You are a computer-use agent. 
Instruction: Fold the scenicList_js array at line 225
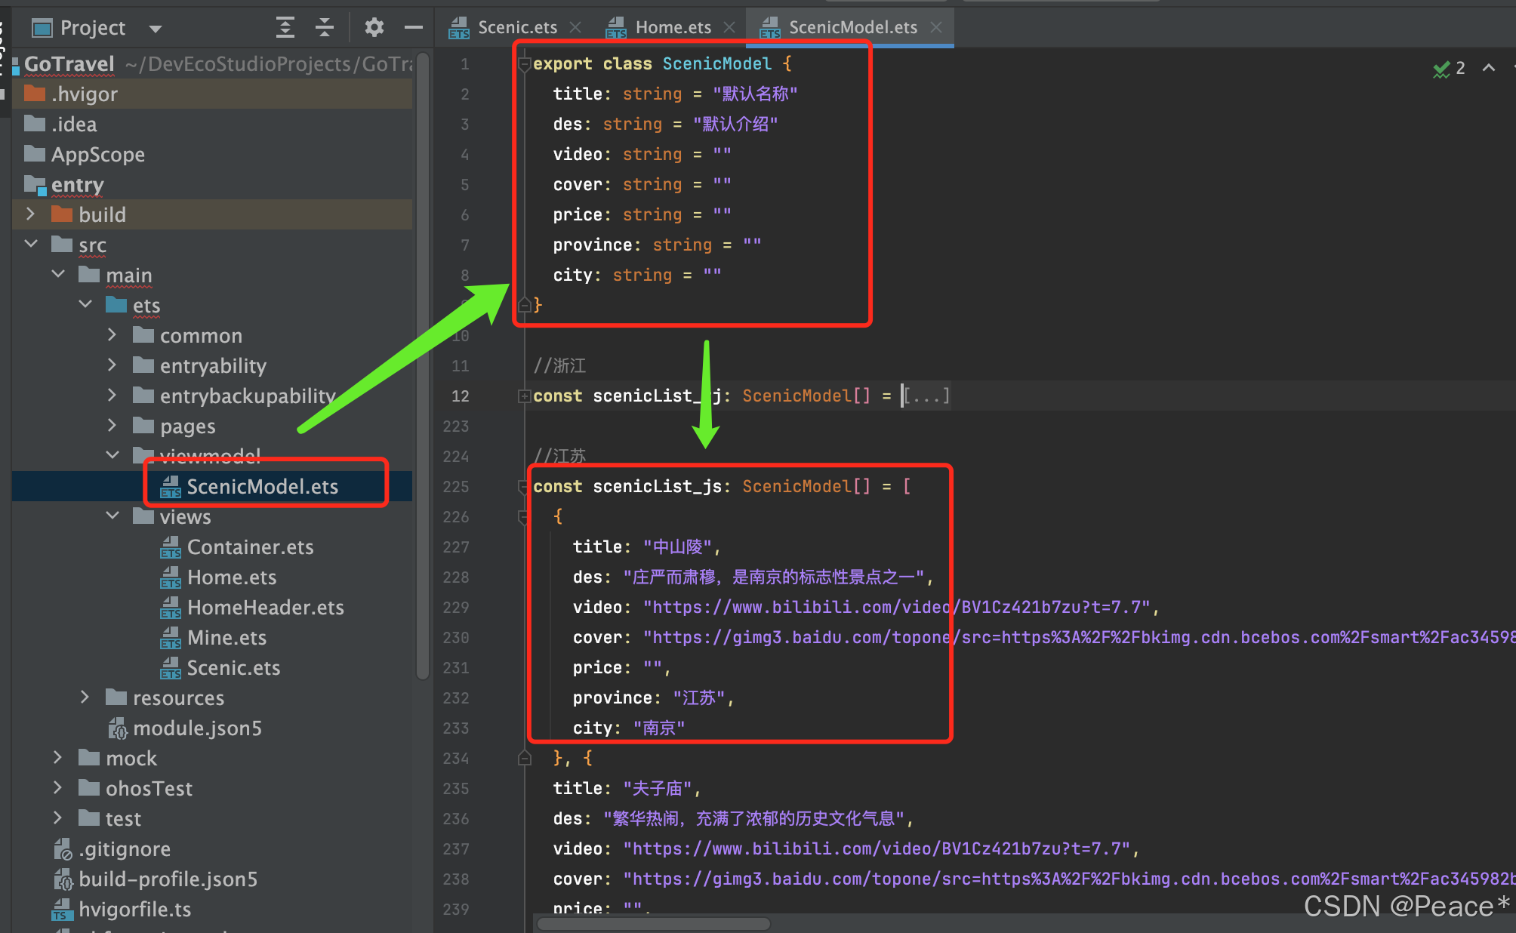[524, 487]
